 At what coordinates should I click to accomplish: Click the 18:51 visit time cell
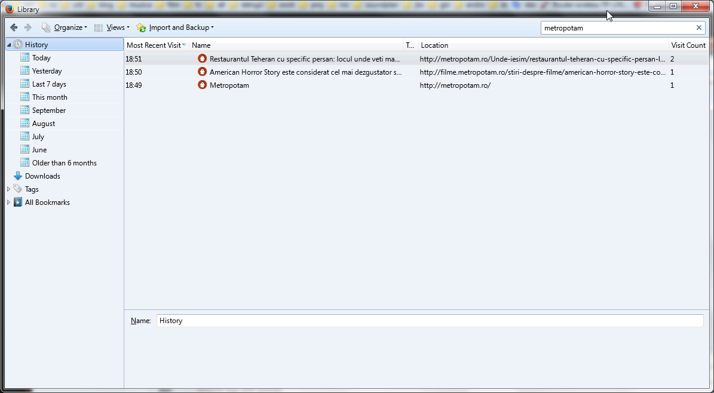click(x=133, y=59)
